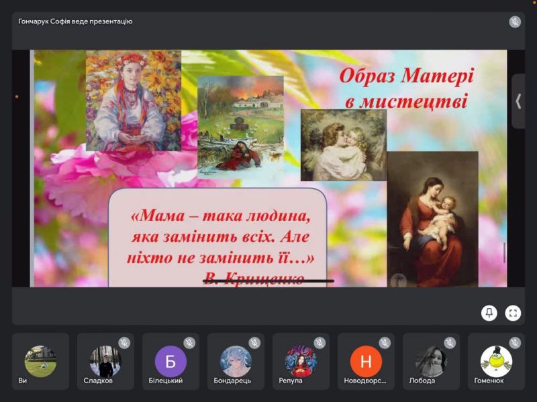Viewport: 537px width, 402px height.
Task: Click the village landscape painting
Action: click(x=241, y=127)
